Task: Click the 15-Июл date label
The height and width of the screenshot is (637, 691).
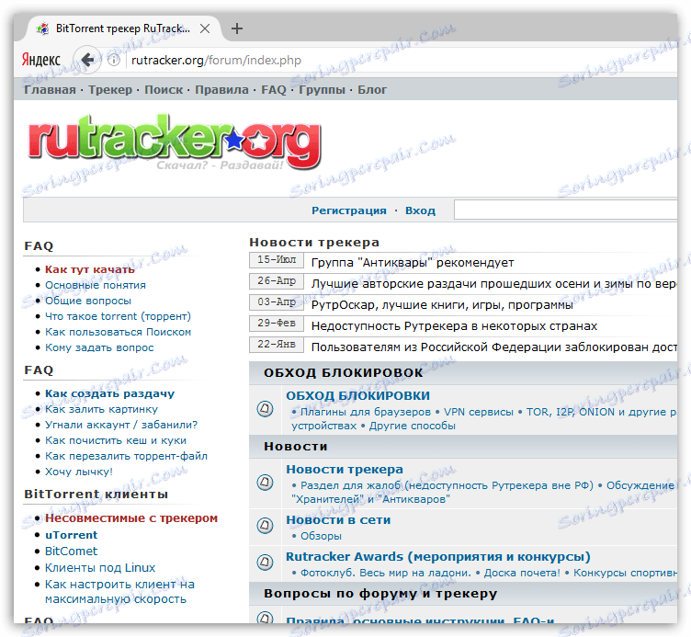Action: tap(277, 259)
